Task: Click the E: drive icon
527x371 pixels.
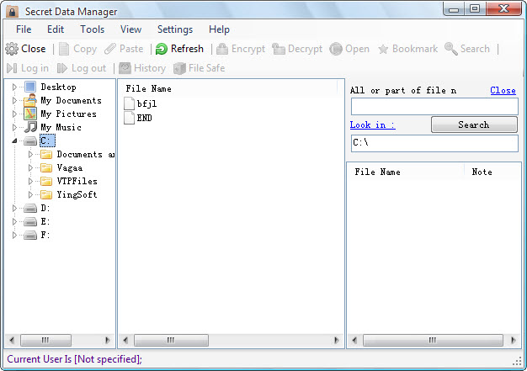Action: click(30, 222)
